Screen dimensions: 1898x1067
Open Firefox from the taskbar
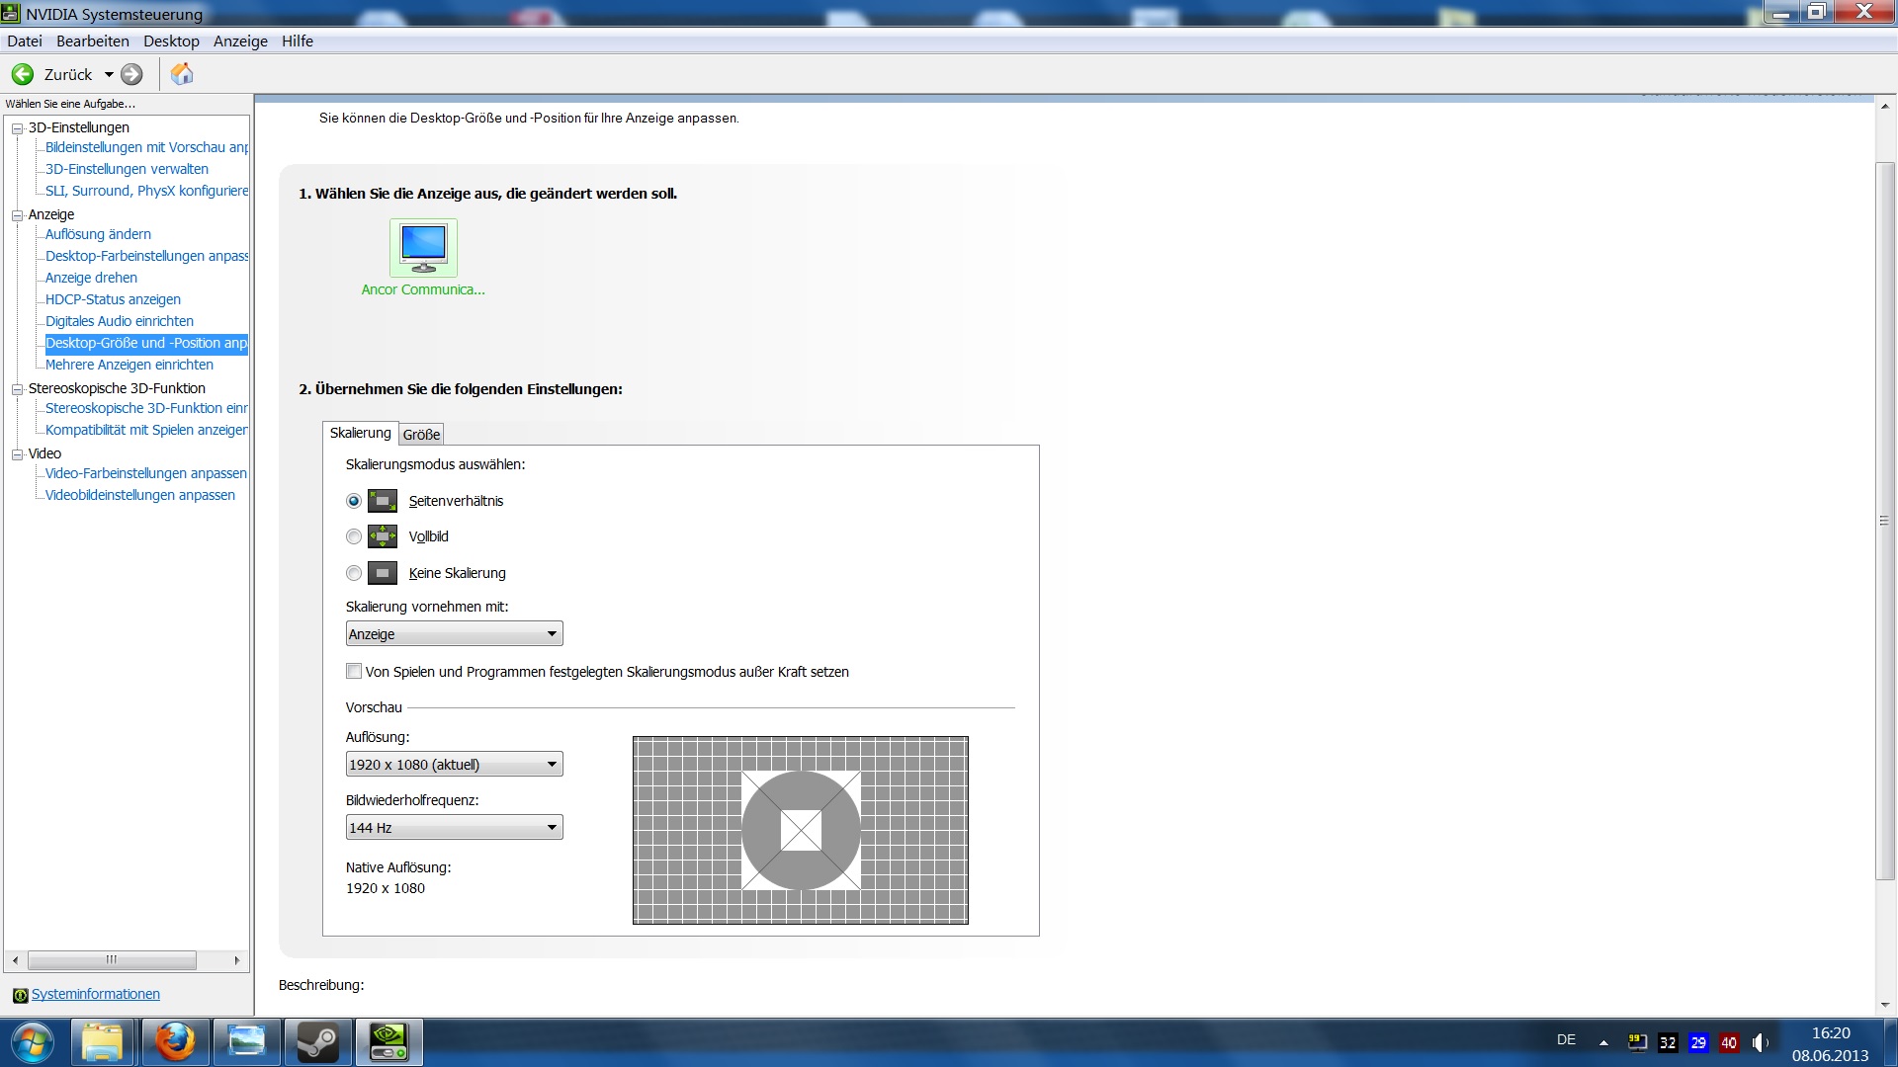(175, 1042)
